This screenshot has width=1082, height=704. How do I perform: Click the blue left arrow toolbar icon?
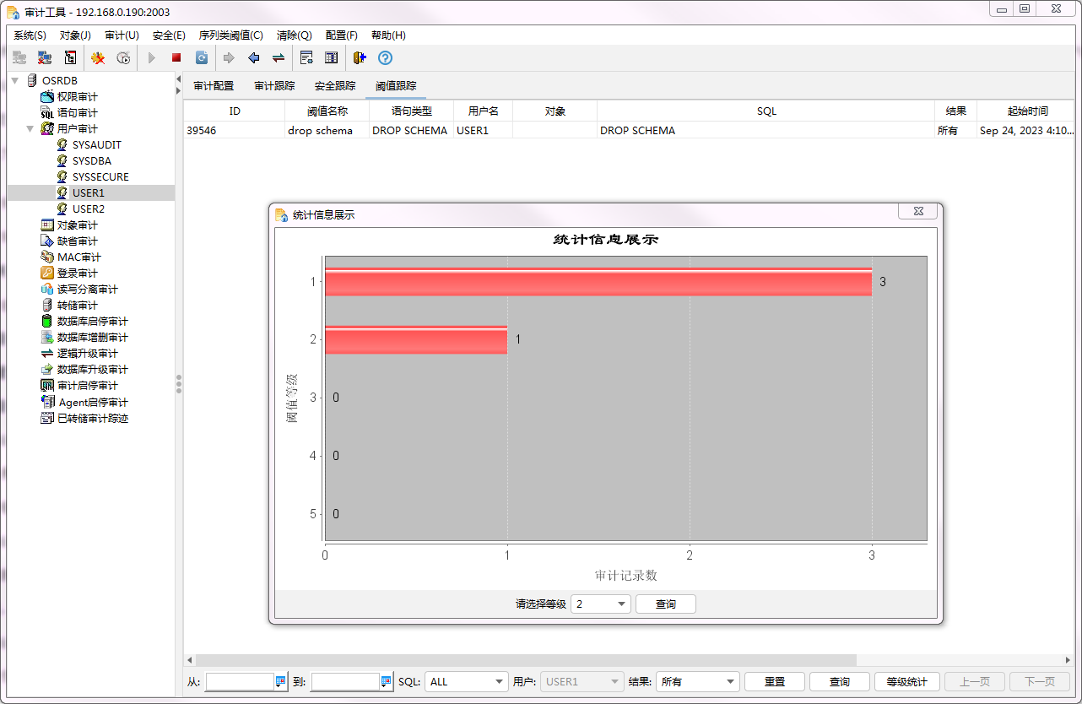click(253, 58)
